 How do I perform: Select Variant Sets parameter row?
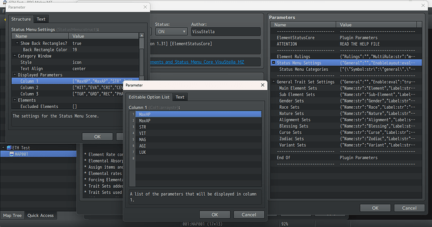click(346, 145)
